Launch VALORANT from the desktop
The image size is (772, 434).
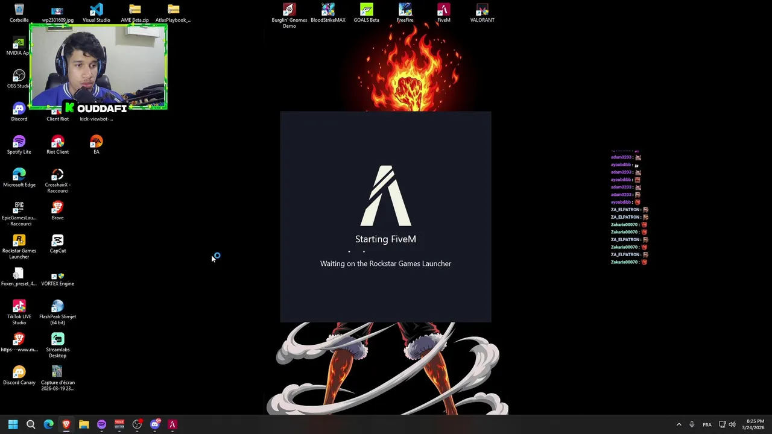tap(482, 13)
